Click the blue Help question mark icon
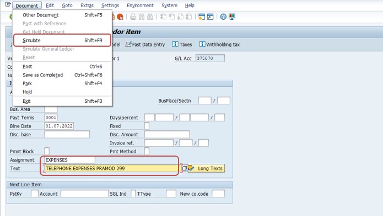 point(223,17)
